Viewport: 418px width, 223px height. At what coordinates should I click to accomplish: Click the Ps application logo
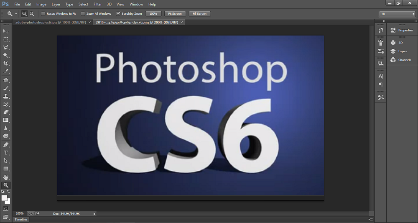[x=5, y=4]
